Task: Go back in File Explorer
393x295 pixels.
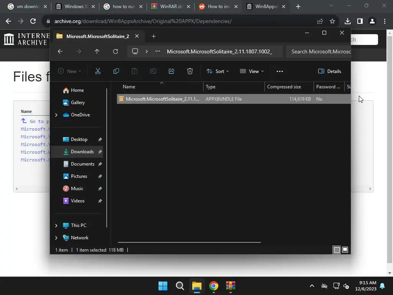Action: pos(60,51)
